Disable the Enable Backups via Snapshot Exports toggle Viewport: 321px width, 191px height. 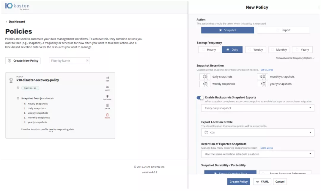point(200,97)
